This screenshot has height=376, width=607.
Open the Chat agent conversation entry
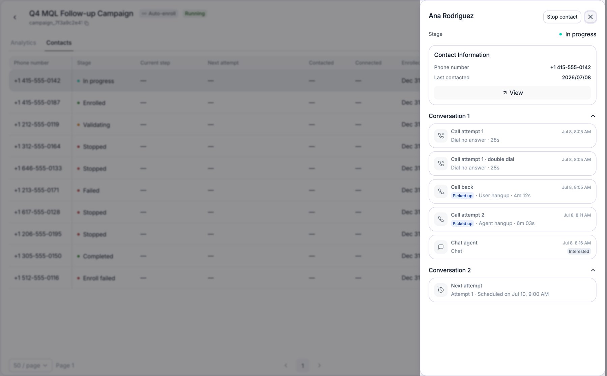(x=512, y=247)
